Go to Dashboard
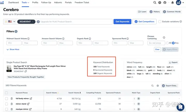186x112 pixels. (x=13, y=3)
